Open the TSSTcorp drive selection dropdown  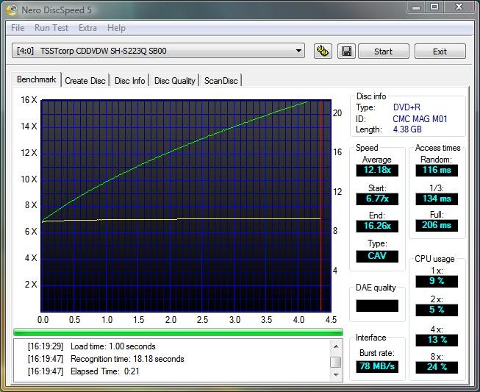click(298, 51)
